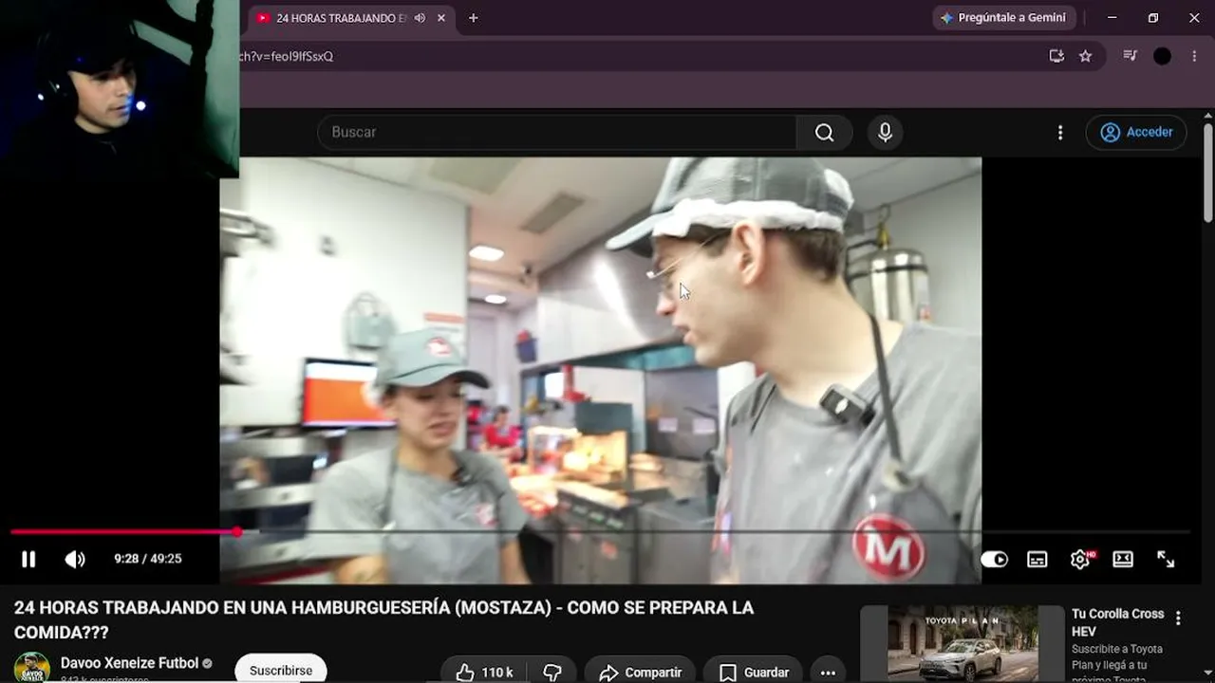This screenshot has height=683, width=1215.
Task: Restore down the browser window
Action: tap(1153, 18)
